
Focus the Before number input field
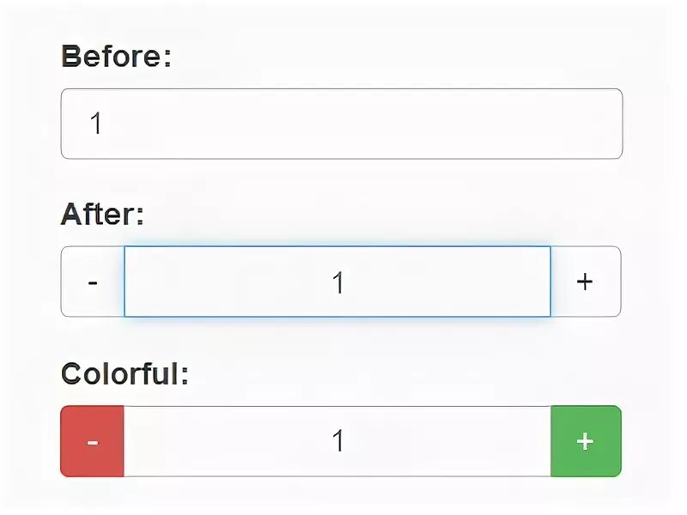341,124
